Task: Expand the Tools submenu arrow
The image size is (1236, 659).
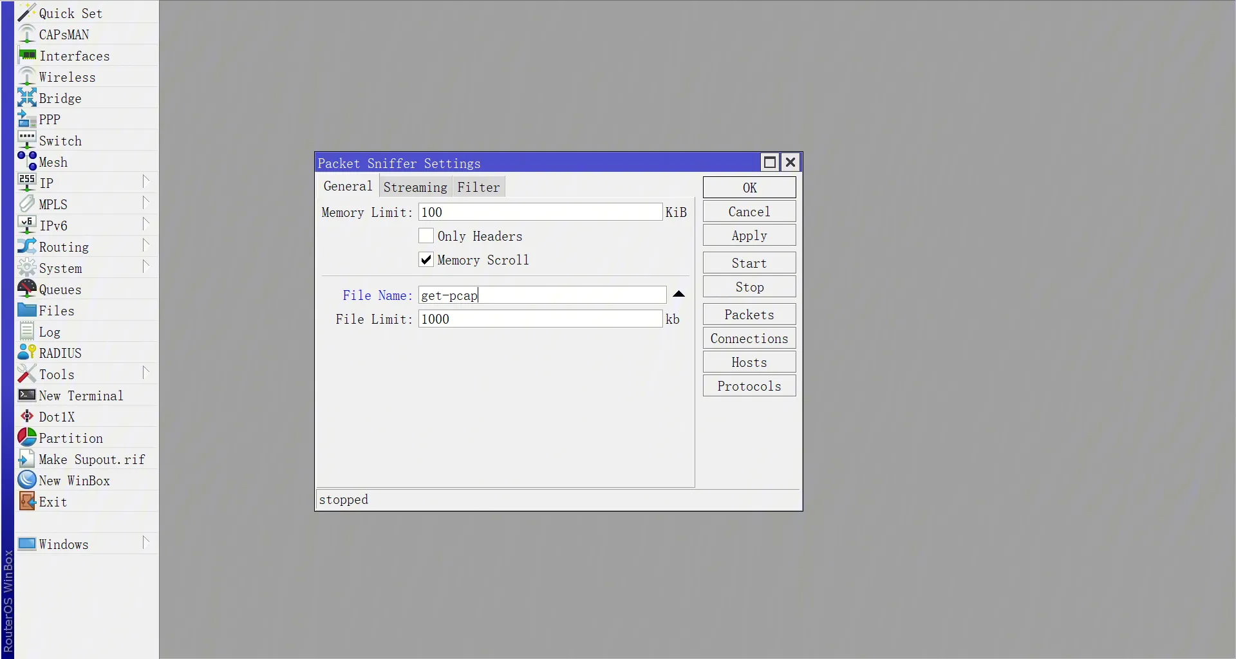Action: click(x=145, y=373)
